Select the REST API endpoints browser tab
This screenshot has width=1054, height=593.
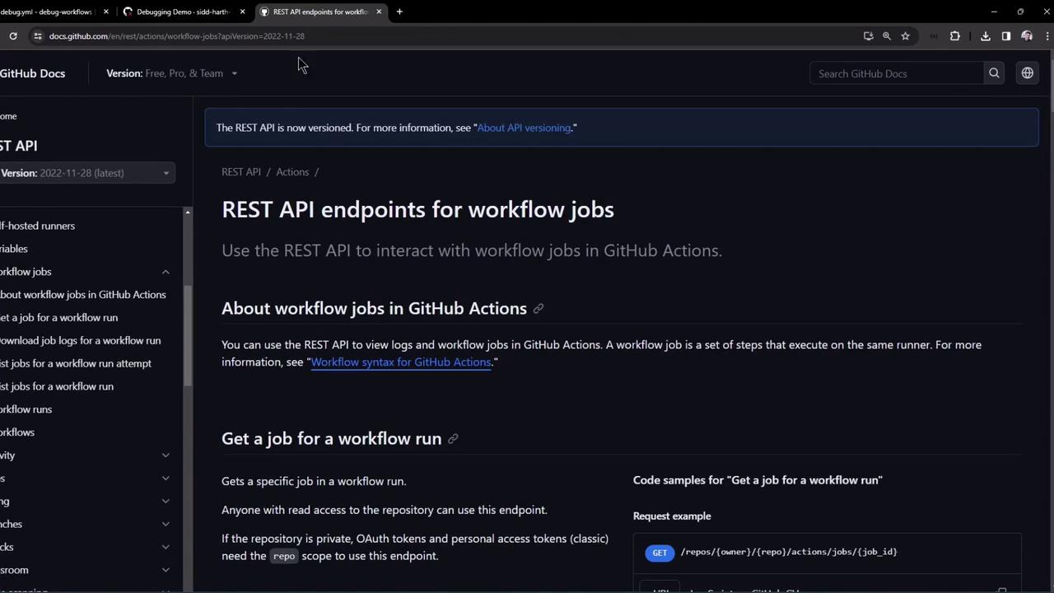click(x=319, y=12)
